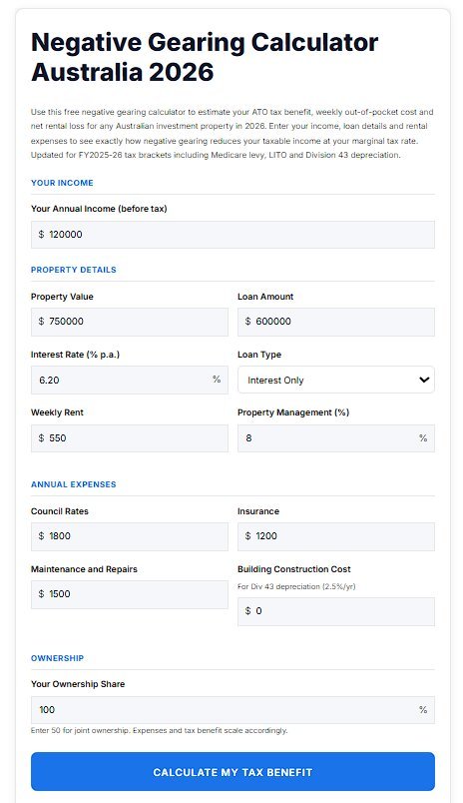This screenshot has height=803, width=463.
Task: Click the dollar sign in Annual Income field
Action: (x=42, y=235)
